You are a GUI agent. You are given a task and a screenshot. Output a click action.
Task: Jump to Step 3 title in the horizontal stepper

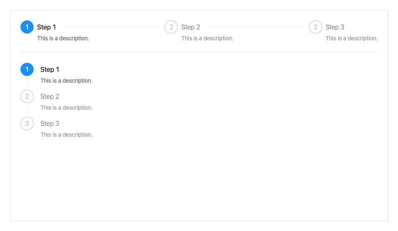(335, 27)
